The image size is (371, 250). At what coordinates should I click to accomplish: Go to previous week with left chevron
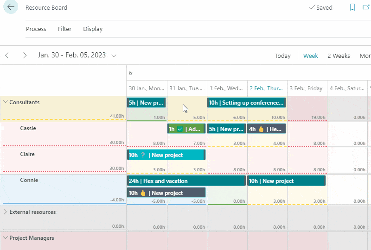(x=7, y=56)
